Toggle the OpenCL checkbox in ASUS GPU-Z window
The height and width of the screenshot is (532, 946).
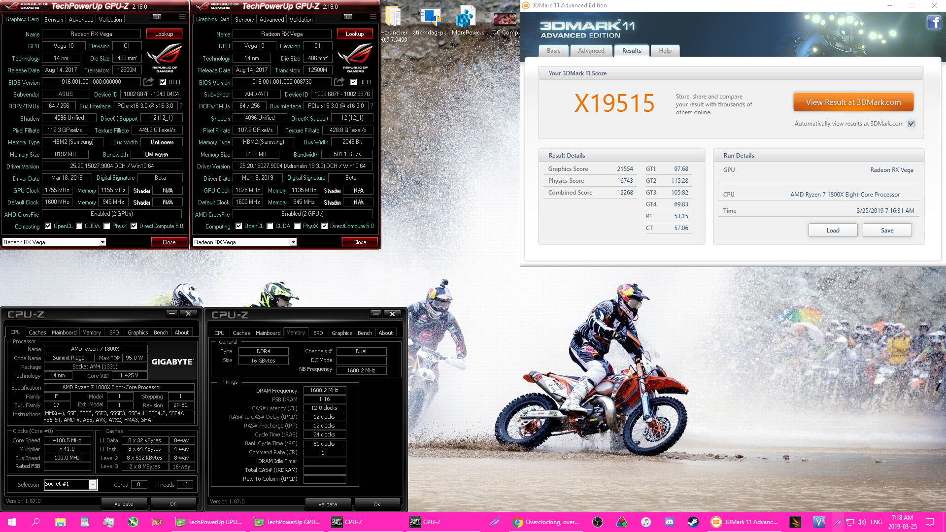pyautogui.click(x=48, y=226)
